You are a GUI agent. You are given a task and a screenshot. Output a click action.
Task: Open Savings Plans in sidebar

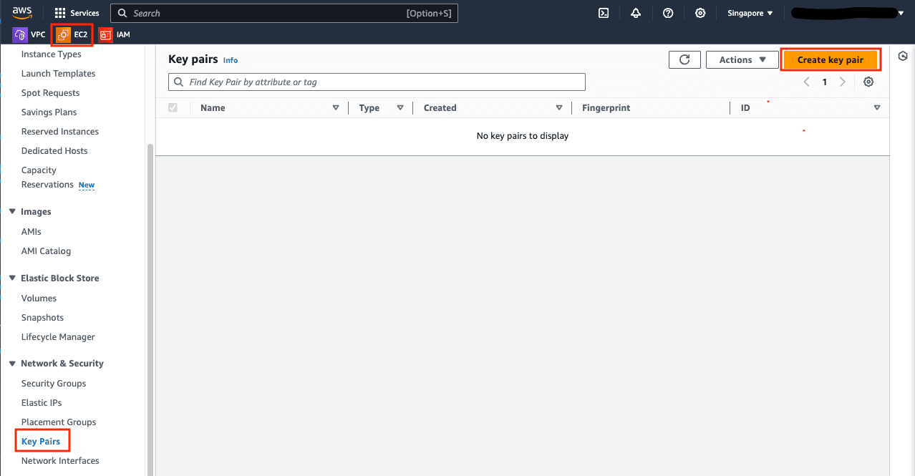(x=49, y=112)
